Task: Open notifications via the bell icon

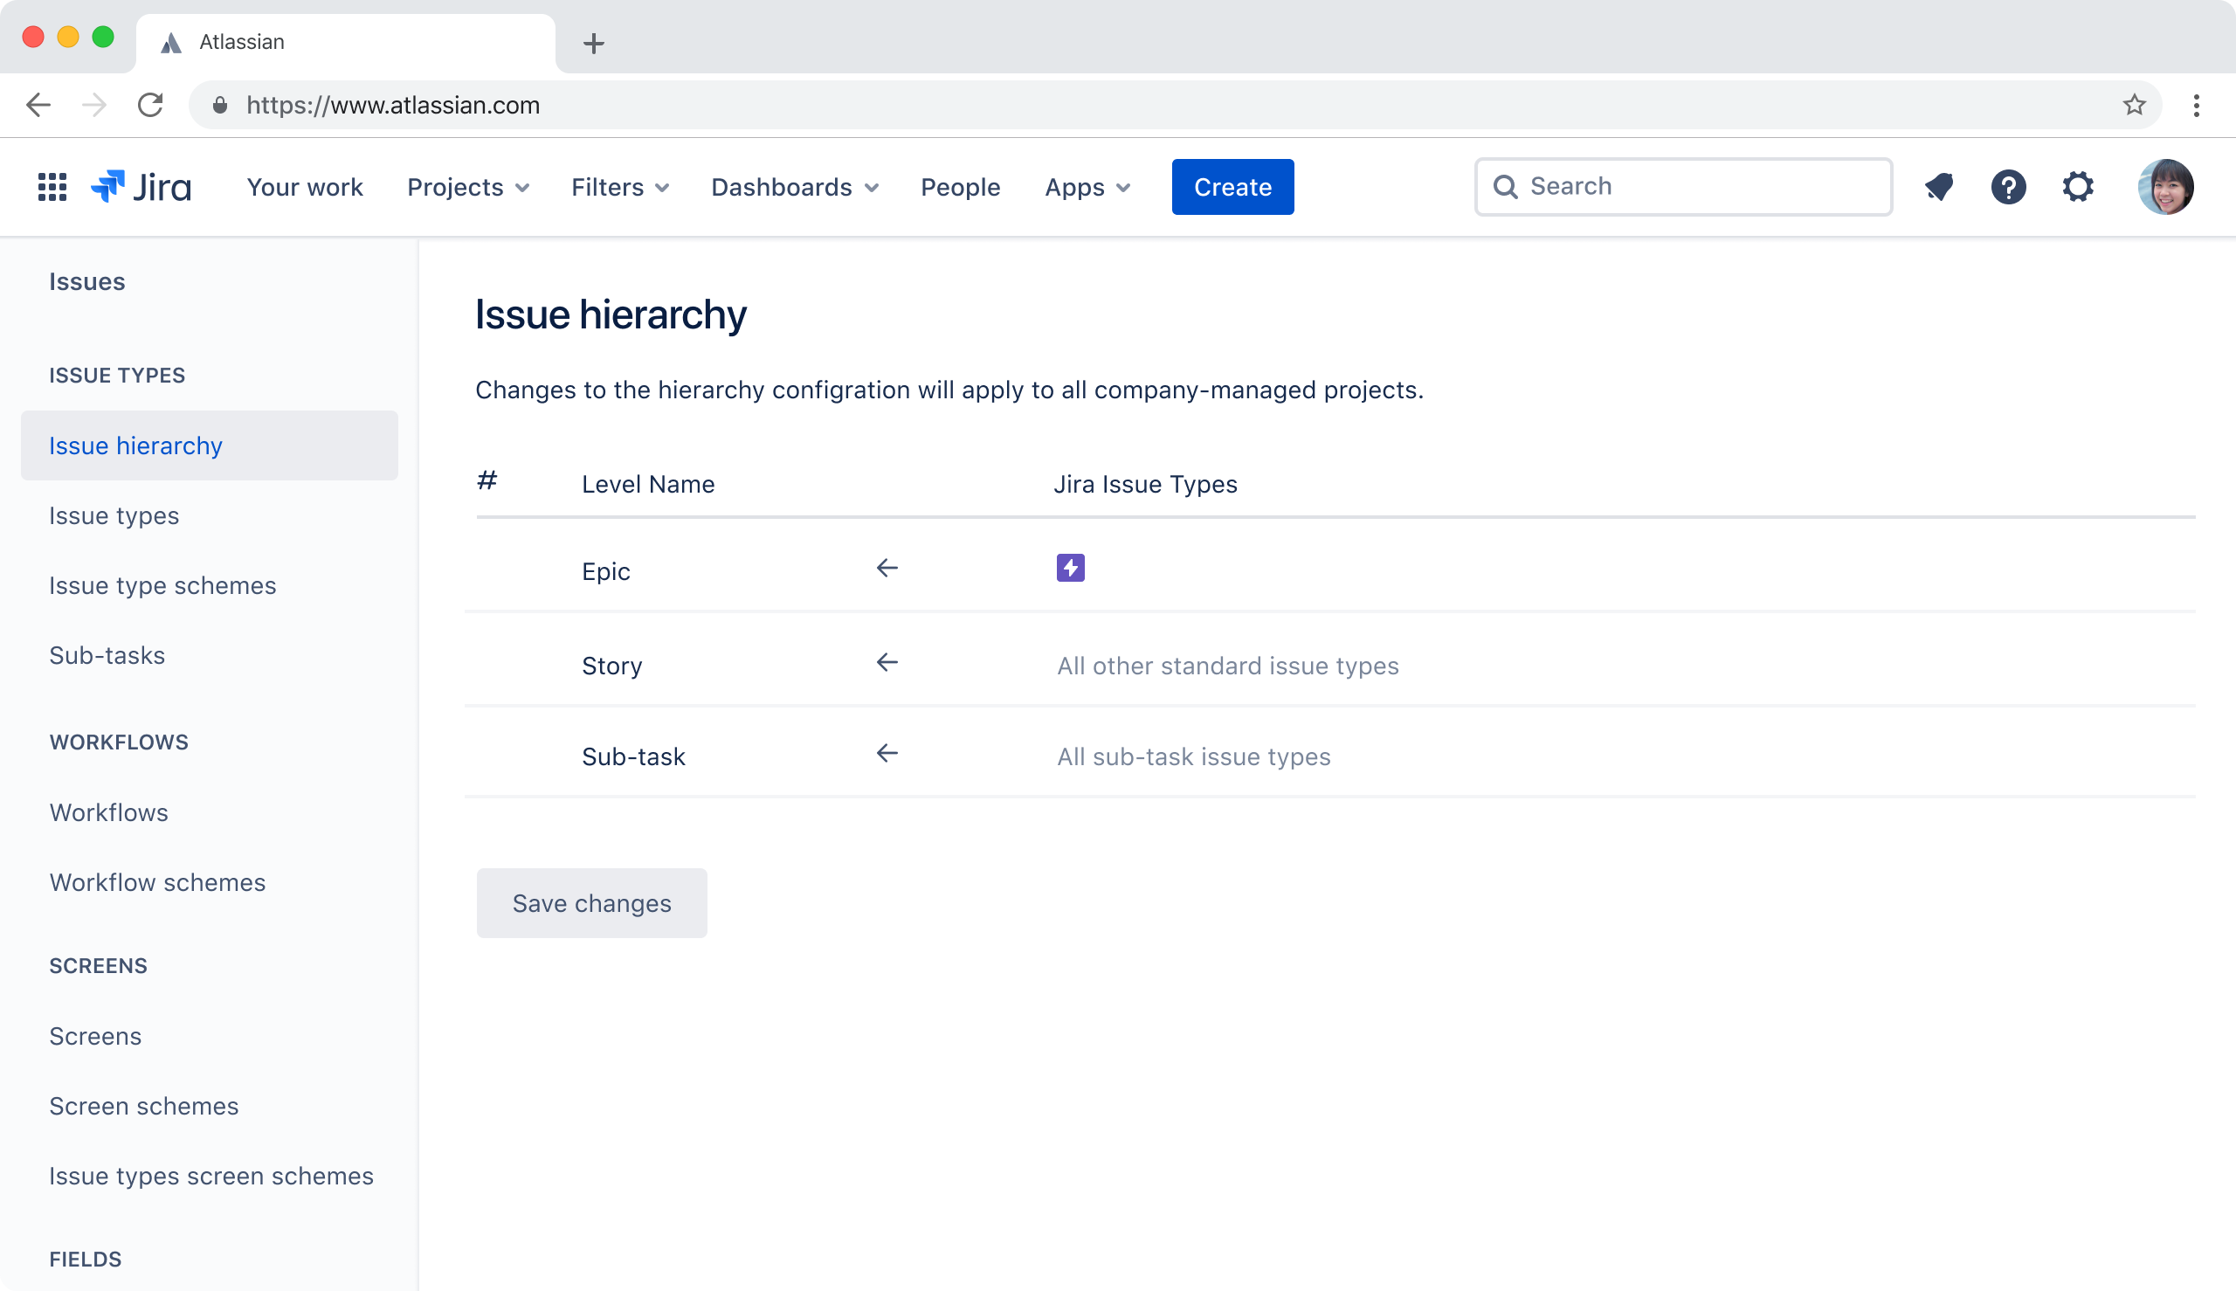Action: pyautogui.click(x=1939, y=186)
